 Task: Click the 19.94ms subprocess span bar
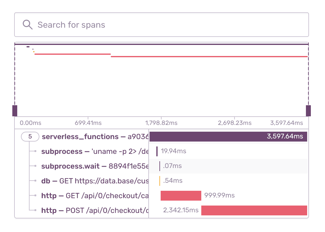point(157,151)
